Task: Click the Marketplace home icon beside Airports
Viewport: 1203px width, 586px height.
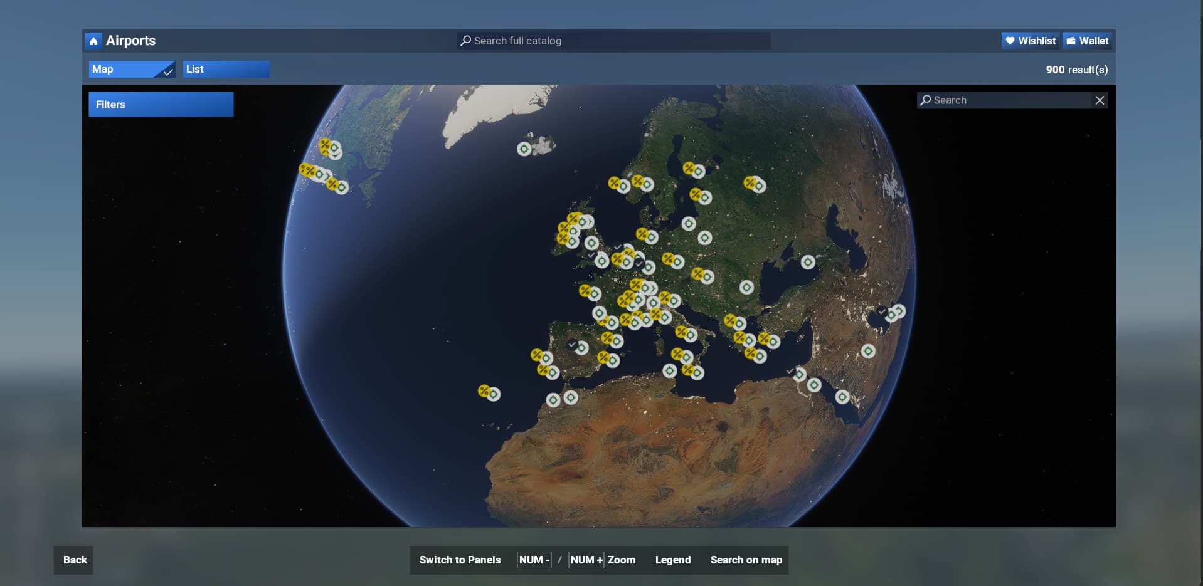Action: click(x=93, y=41)
